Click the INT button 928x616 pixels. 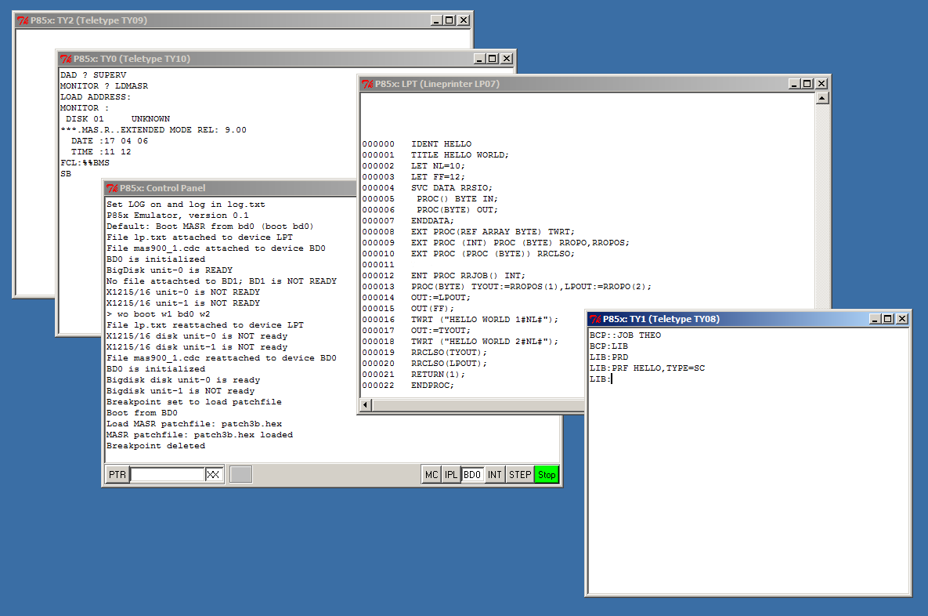(495, 474)
